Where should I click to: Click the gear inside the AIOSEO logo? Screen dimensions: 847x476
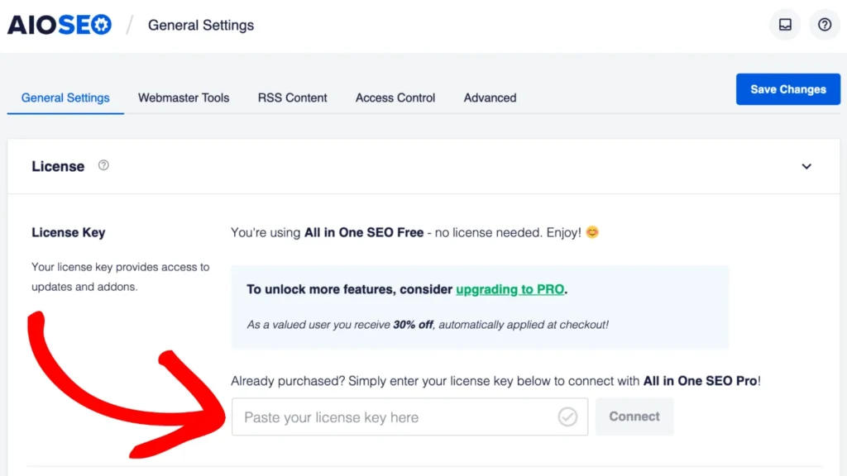[x=101, y=25]
